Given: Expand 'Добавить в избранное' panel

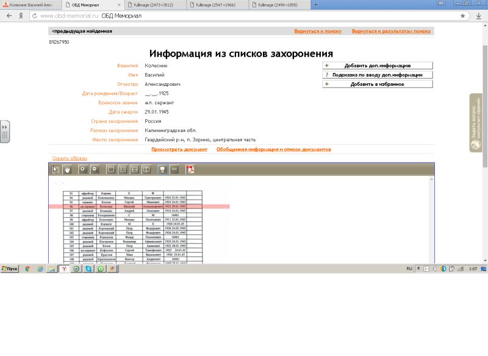Looking at the screenshot, I should tap(377, 84).
